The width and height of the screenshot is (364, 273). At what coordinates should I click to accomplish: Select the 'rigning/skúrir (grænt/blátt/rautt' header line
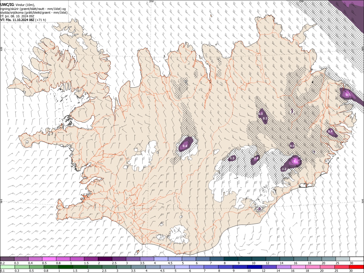tap(33, 9)
